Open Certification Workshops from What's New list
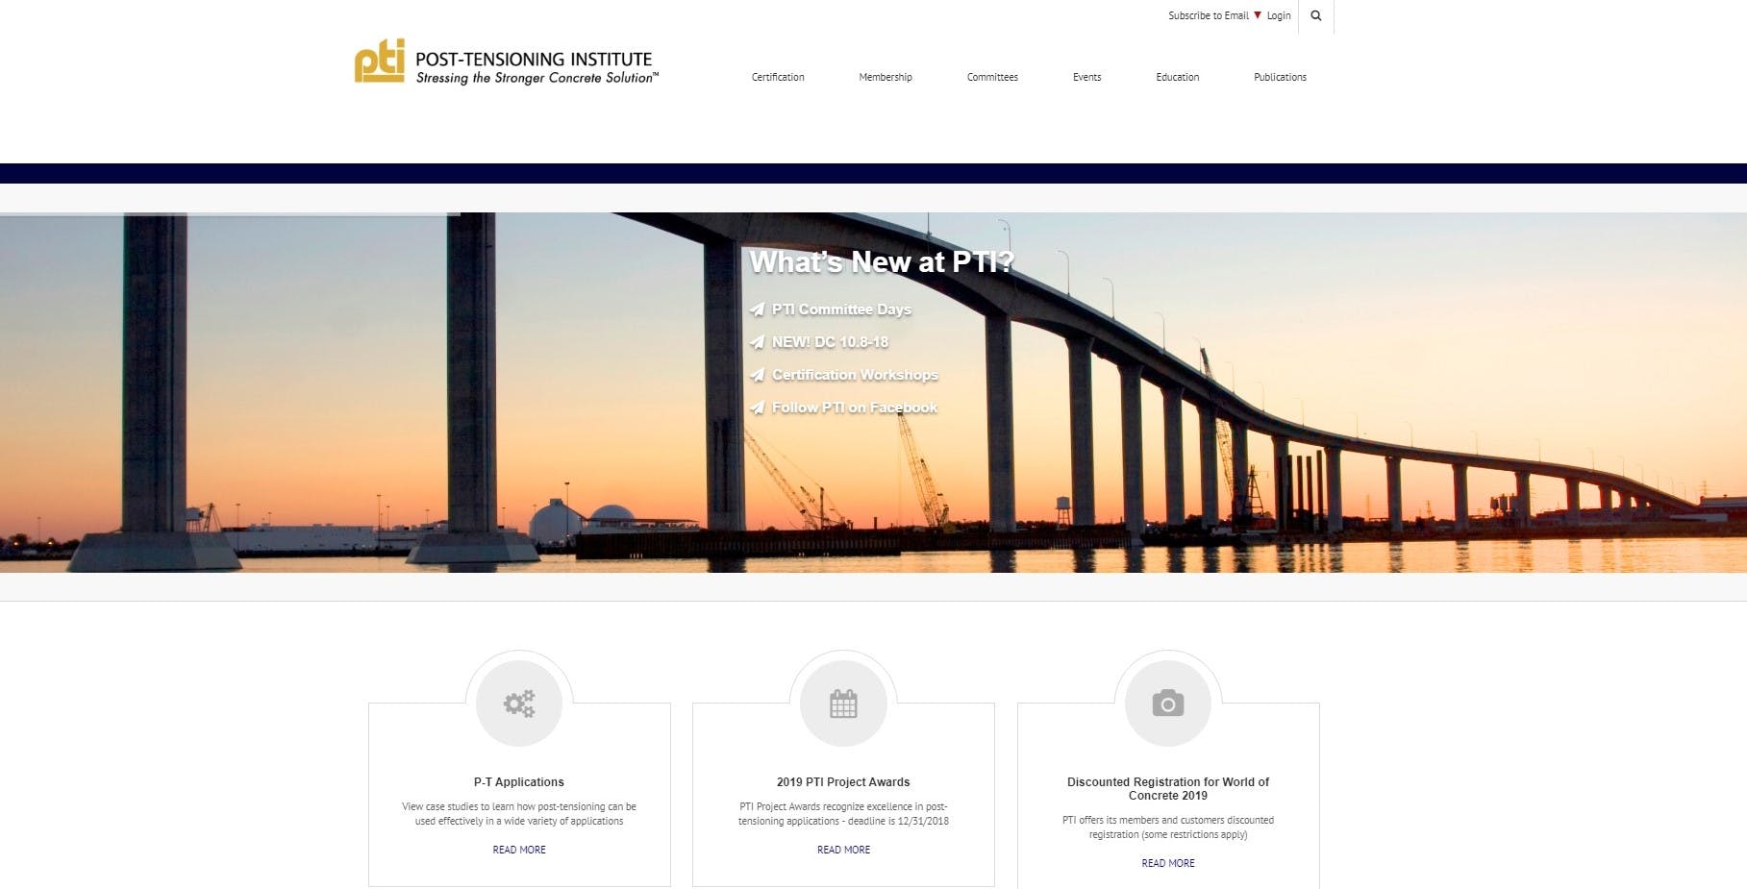 click(854, 375)
